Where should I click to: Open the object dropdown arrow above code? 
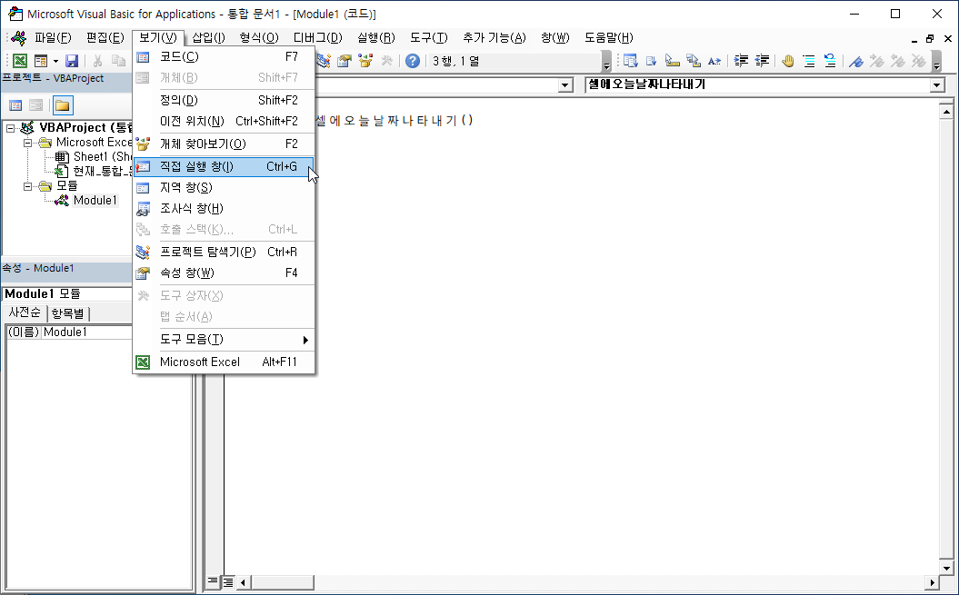tap(565, 85)
